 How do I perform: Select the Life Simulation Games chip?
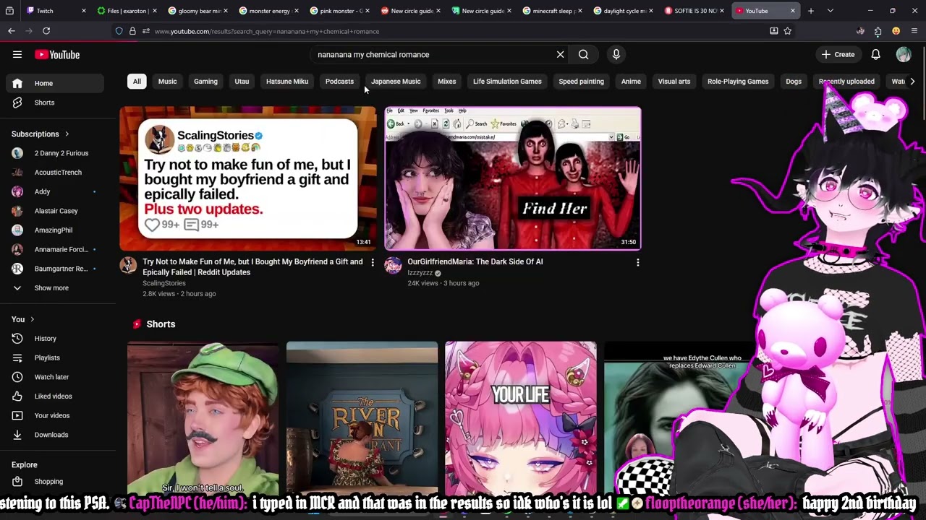coord(507,82)
